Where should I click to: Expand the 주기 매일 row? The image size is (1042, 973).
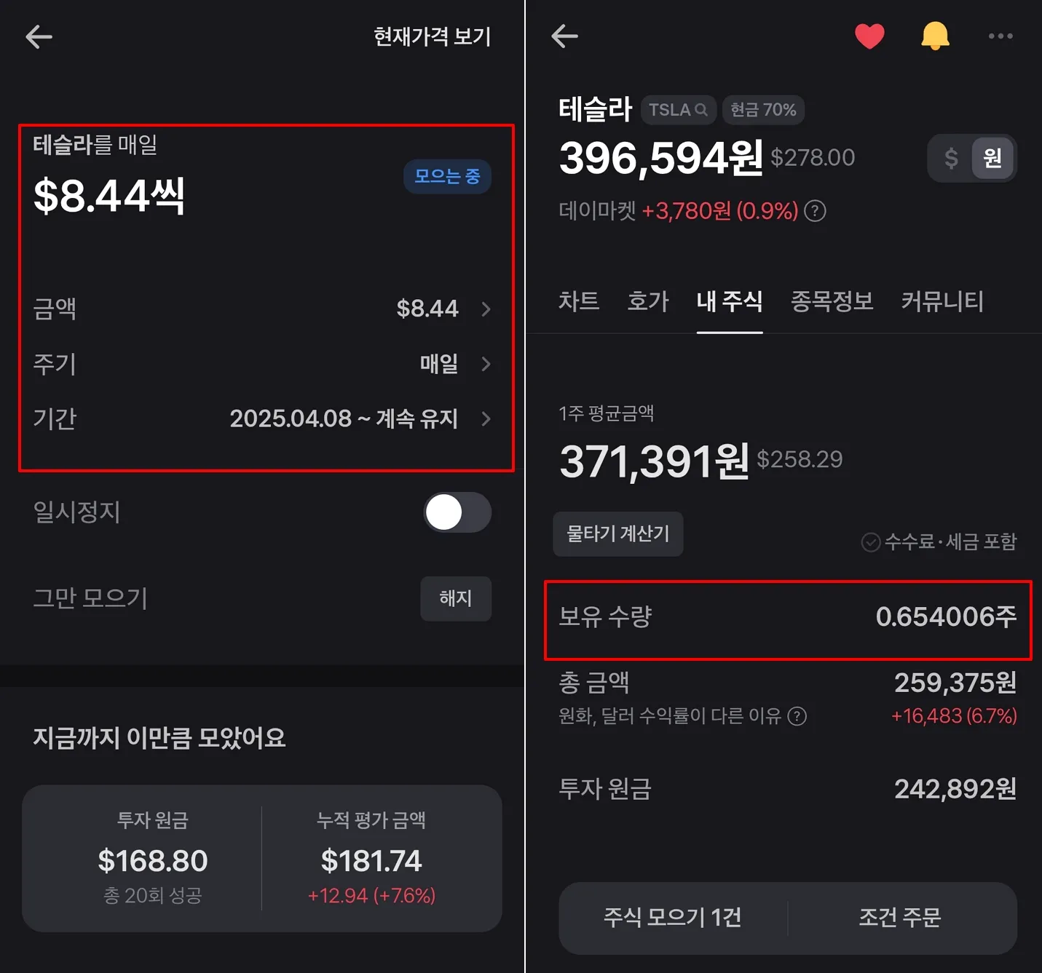(x=262, y=364)
